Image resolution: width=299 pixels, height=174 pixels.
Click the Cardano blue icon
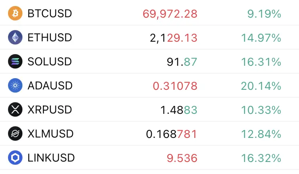pyautogui.click(x=15, y=85)
